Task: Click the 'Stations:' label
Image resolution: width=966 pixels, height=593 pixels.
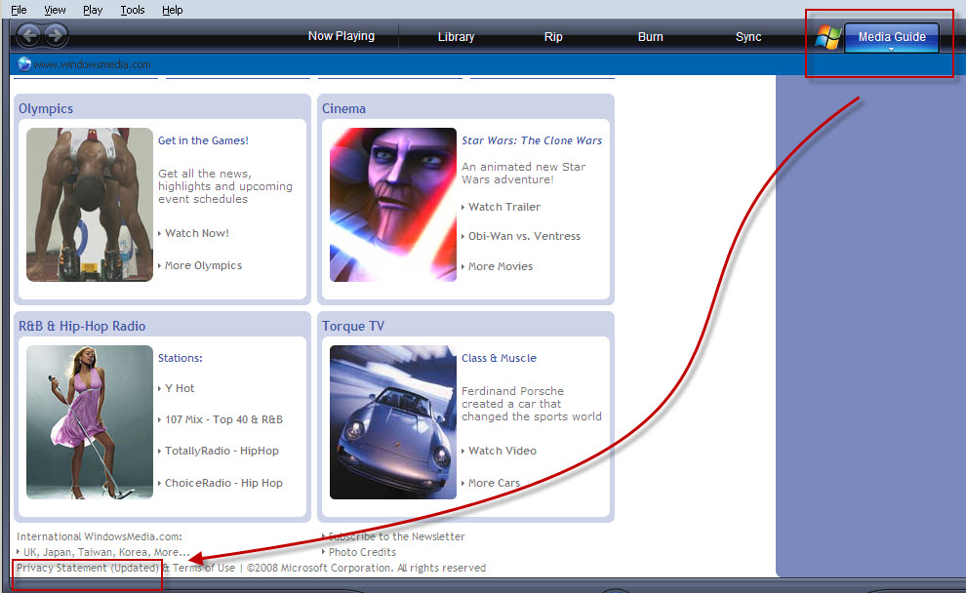Action: coord(180,358)
